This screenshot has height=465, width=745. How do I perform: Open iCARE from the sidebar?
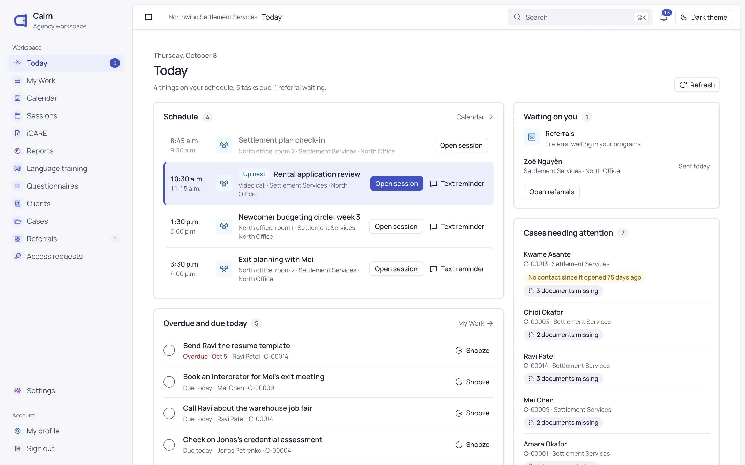coord(66,133)
